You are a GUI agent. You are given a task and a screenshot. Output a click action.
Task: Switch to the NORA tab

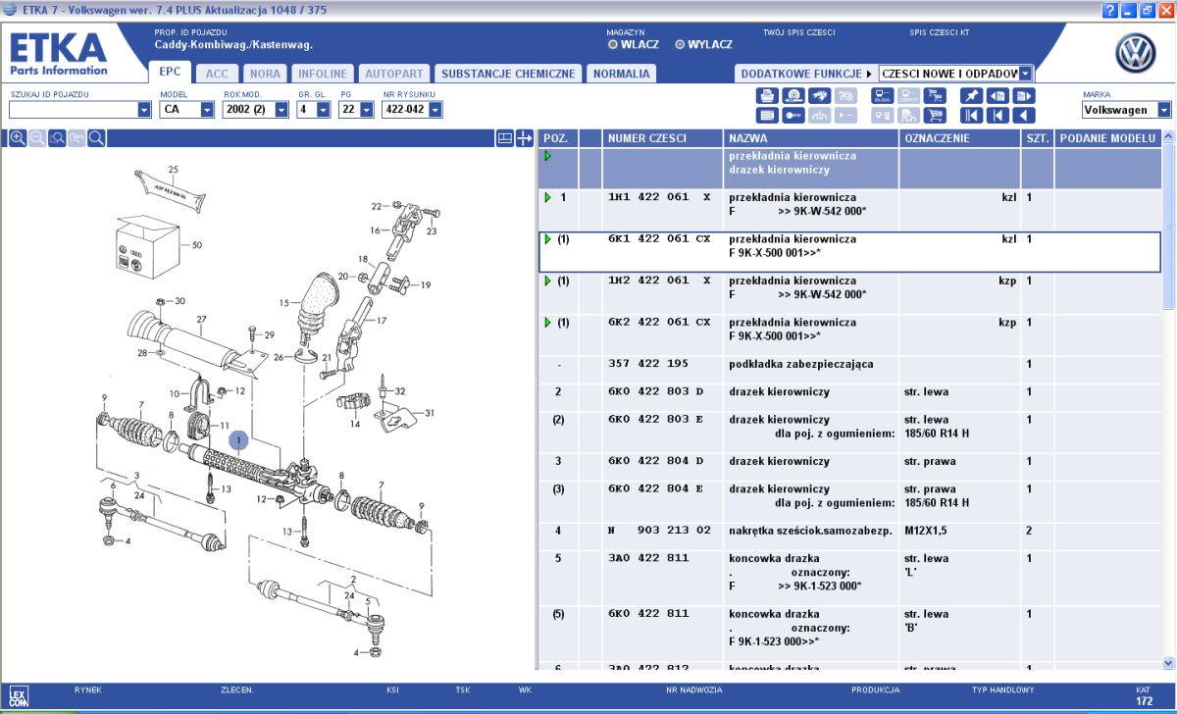coord(264,74)
